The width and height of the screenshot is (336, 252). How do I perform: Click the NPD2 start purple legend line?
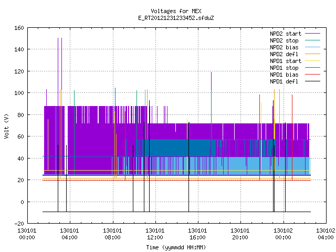coord(312,34)
